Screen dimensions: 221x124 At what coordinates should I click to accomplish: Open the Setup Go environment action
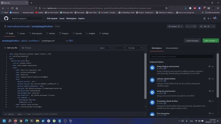coord(166,91)
